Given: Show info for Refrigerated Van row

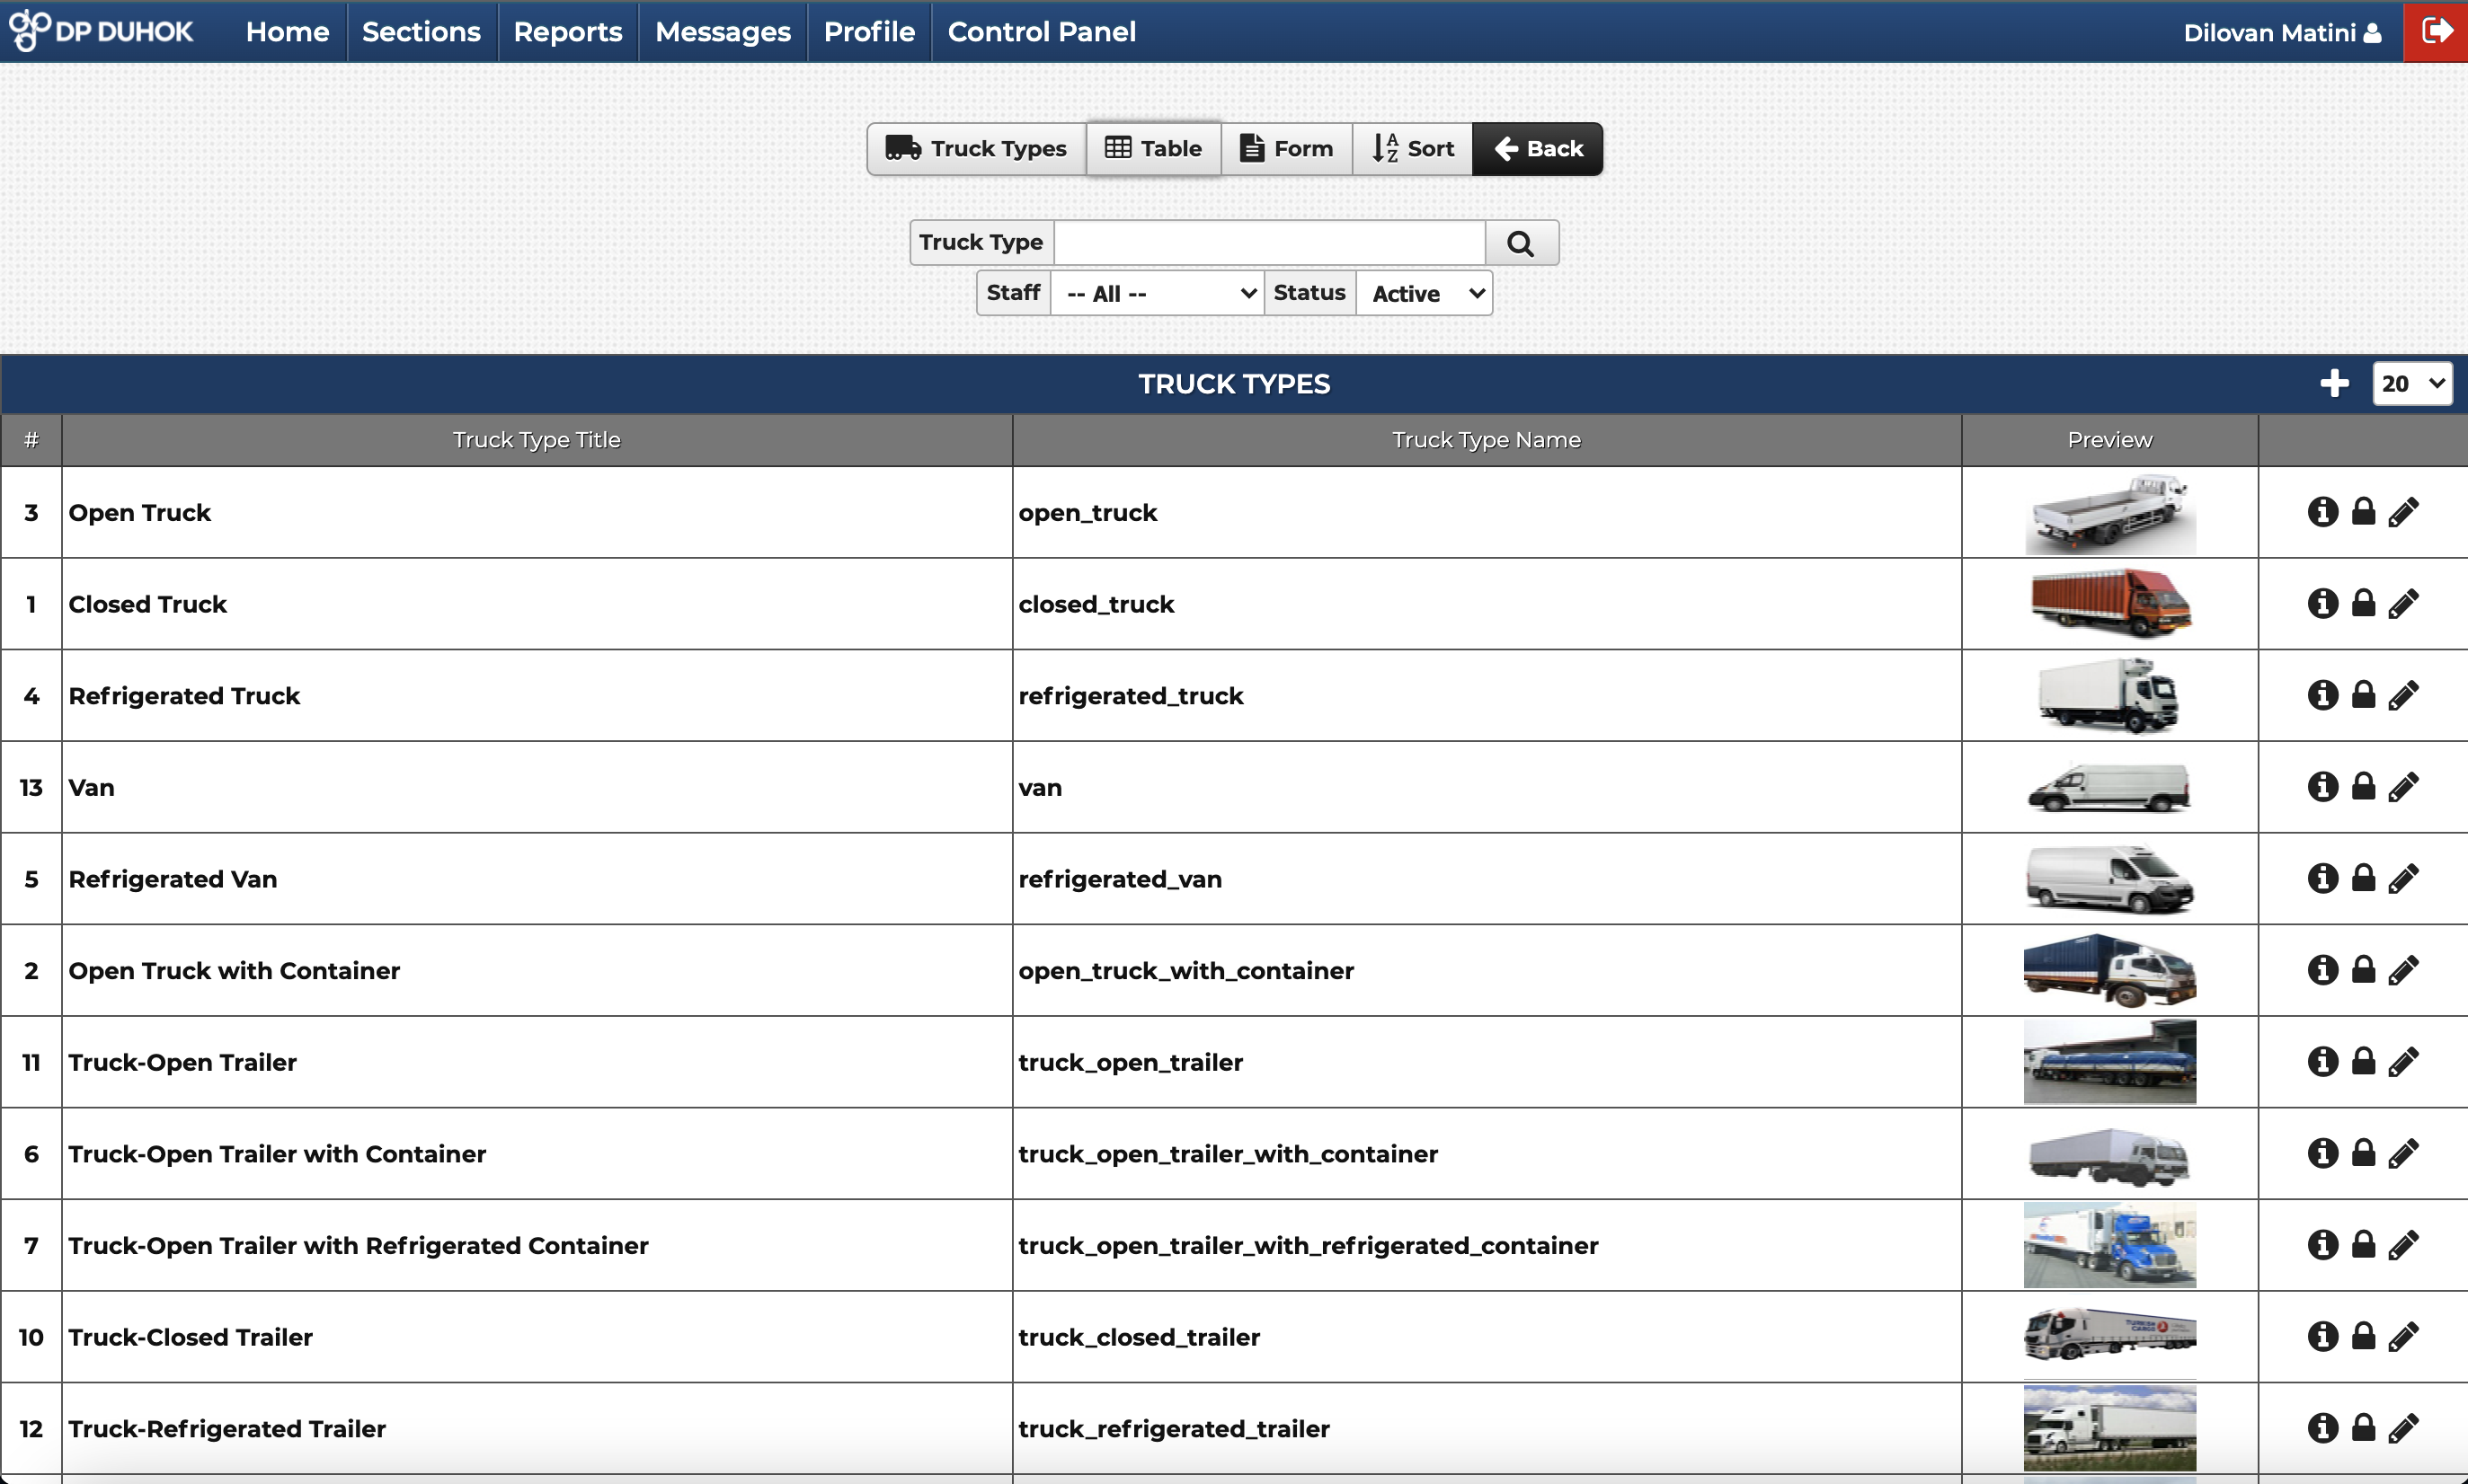Looking at the screenshot, I should coord(2322,878).
